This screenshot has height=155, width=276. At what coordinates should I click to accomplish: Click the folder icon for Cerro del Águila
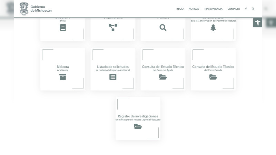[163, 77]
